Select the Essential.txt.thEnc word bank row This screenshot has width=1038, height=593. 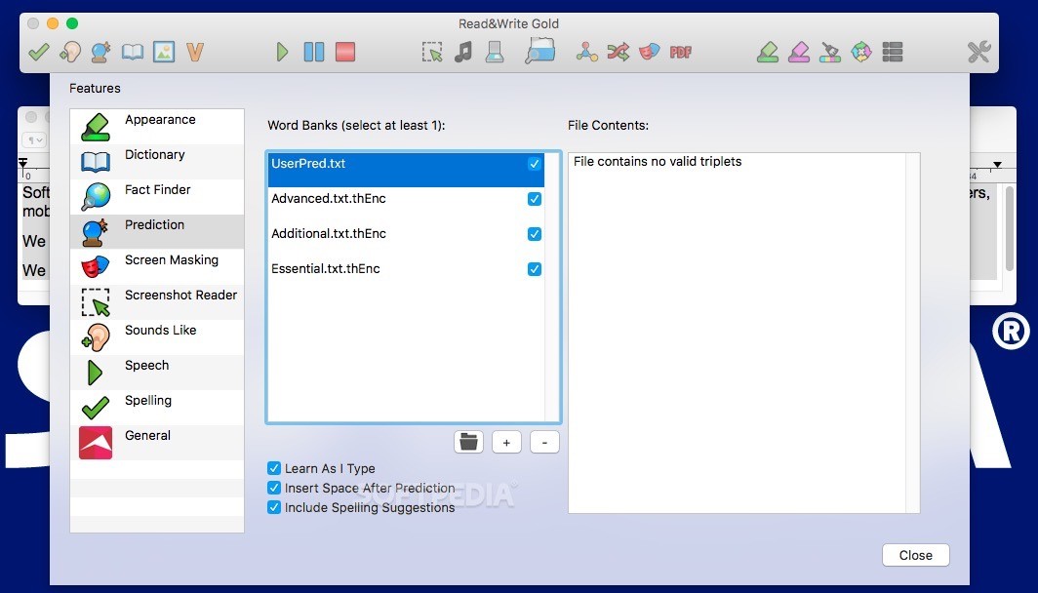(406, 275)
